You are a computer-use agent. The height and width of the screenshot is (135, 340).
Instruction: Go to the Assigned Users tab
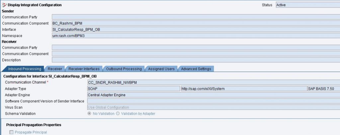161,69
